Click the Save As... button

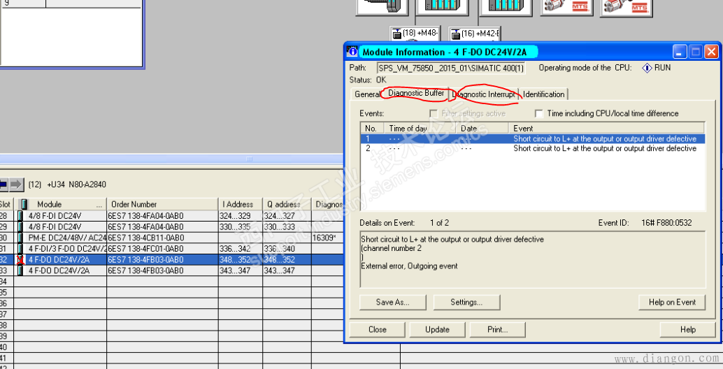(392, 302)
